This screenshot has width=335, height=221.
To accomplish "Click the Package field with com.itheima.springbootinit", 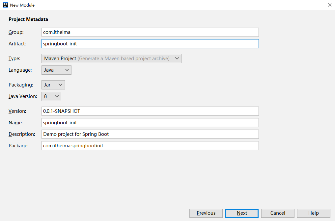I will pyautogui.click(x=150, y=146).
